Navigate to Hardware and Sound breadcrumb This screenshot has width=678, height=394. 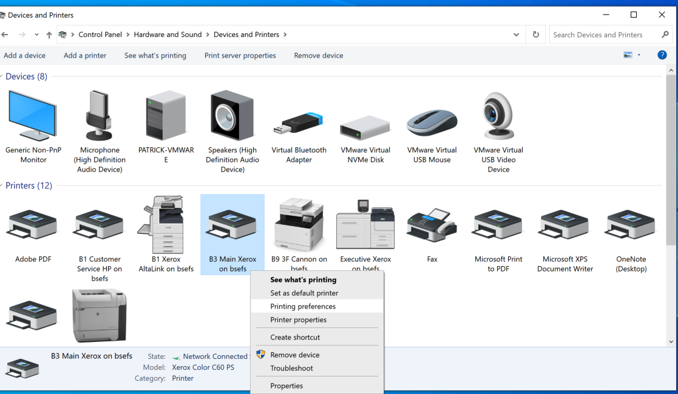point(168,35)
